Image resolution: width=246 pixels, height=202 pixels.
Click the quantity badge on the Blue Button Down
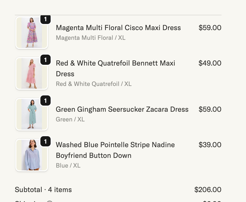coord(46,142)
